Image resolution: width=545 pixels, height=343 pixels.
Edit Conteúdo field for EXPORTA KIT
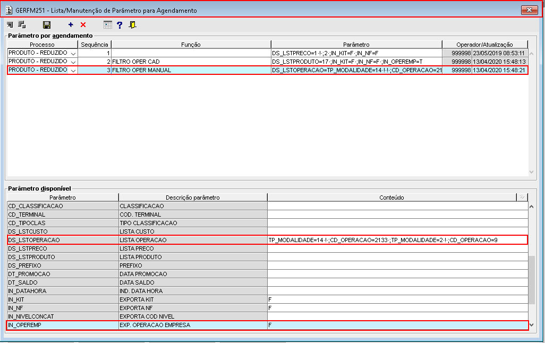pyautogui.click(x=398, y=299)
